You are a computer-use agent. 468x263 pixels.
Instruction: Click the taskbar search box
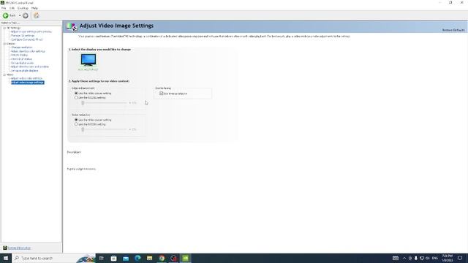point(53,258)
